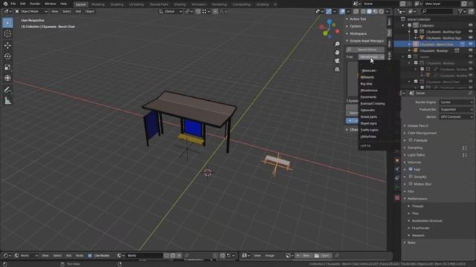This screenshot has width=476, height=267.
Task: Toggle the Hair checkbox
Action: pos(411,170)
